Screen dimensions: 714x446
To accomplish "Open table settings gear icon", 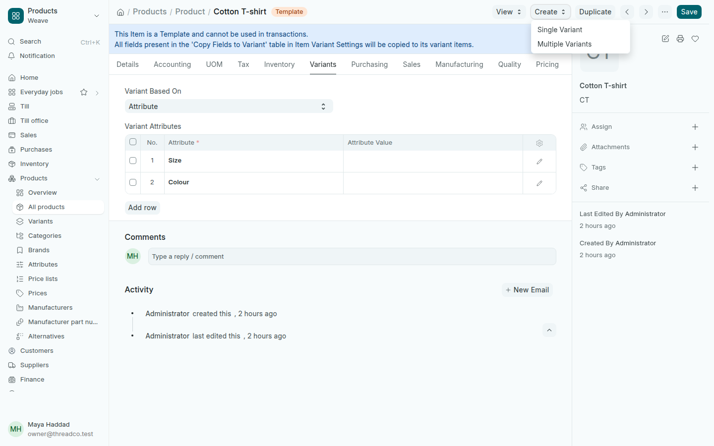I will [x=539, y=143].
